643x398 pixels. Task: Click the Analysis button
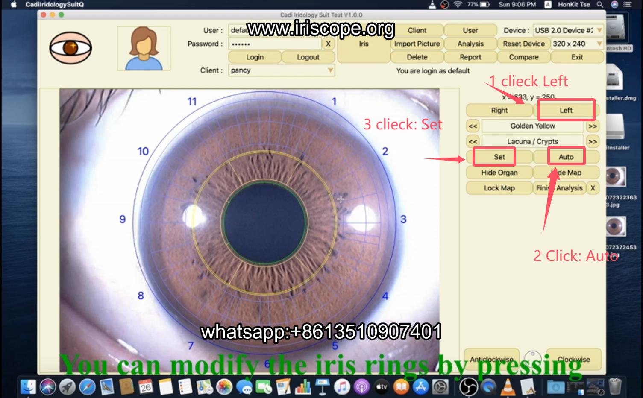470,44
